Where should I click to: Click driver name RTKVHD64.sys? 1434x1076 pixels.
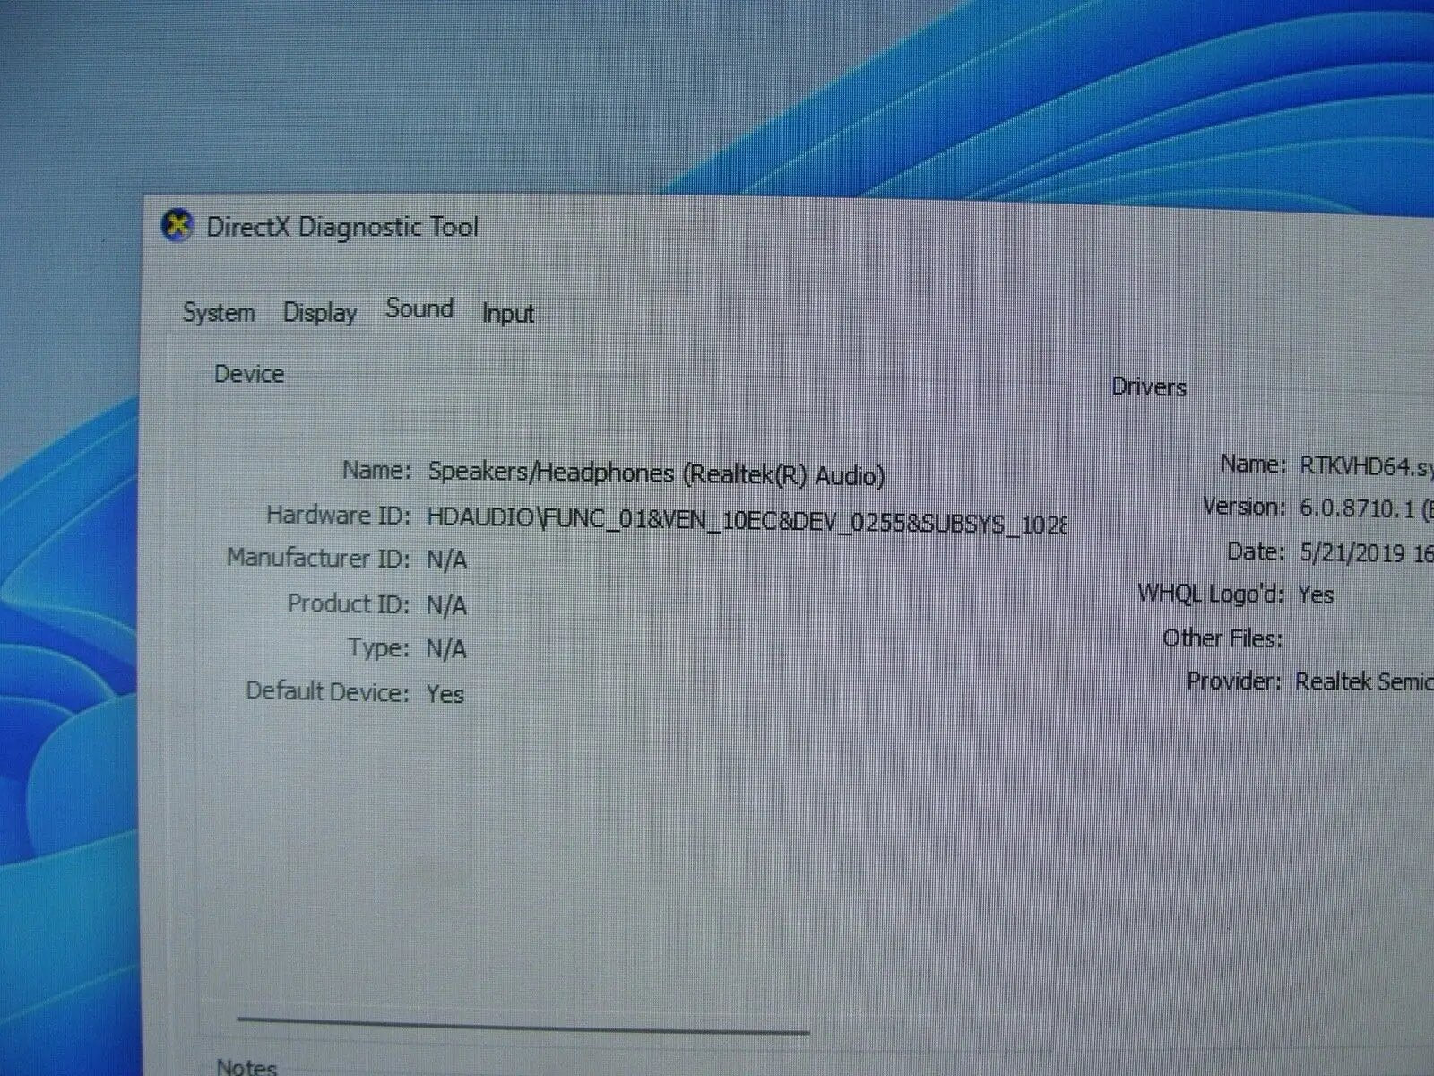[1367, 466]
